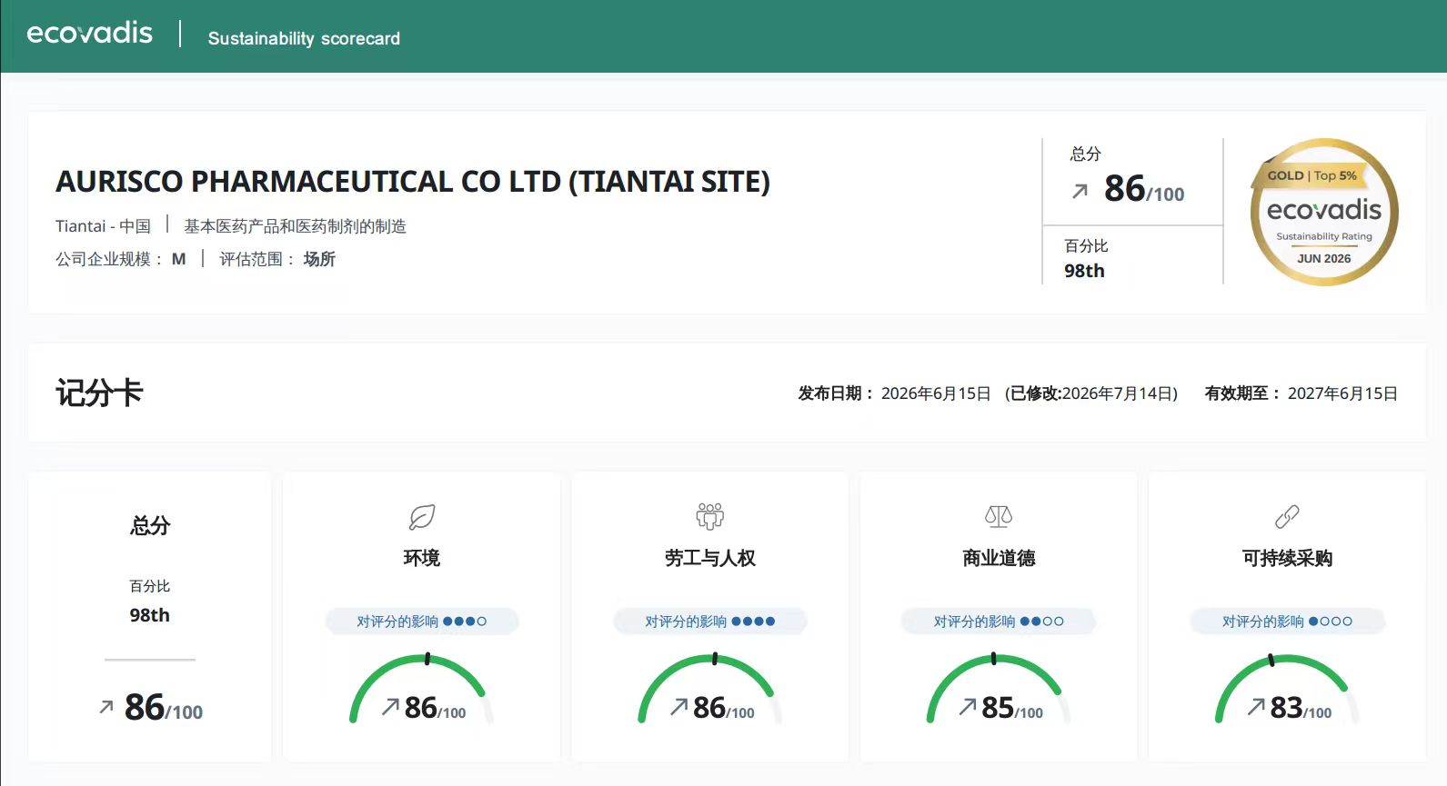Image resolution: width=1447 pixels, height=786 pixels.
Task: Click the Sustainable Procurement chain link icon
Action: pos(1287,517)
